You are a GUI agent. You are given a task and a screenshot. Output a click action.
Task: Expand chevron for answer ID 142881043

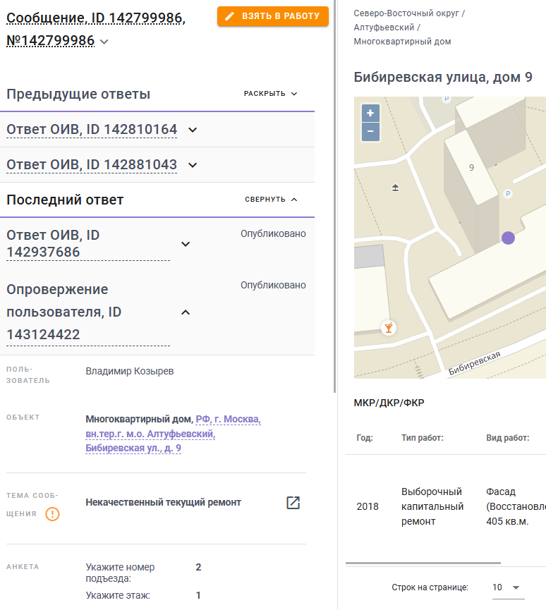click(193, 165)
